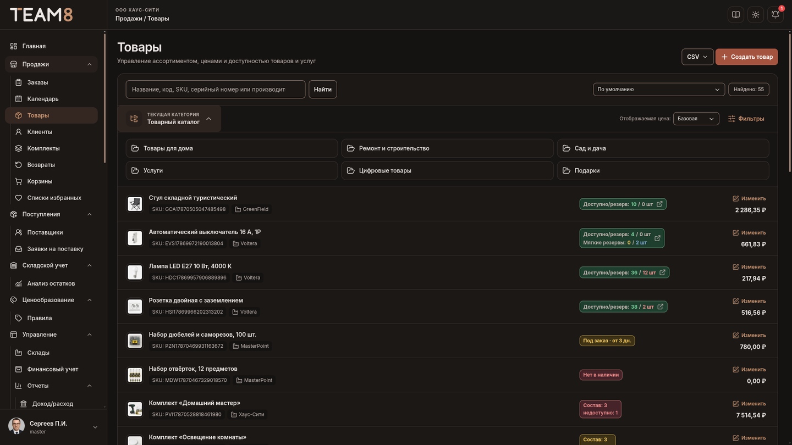Open the CSV export dropdown
The width and height of the screenshot is (792, 445).
pos(697,57)
